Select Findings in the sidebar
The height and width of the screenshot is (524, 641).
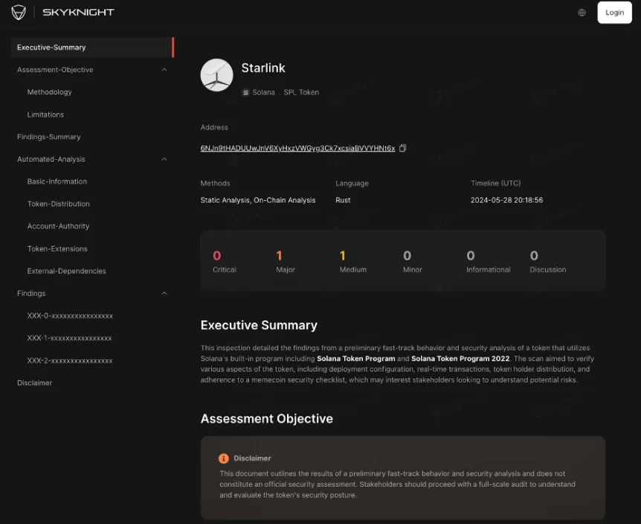tap(31, 293)
